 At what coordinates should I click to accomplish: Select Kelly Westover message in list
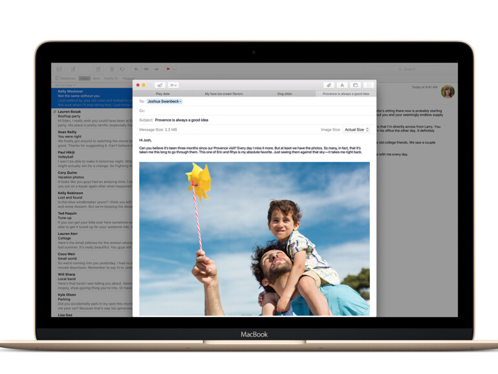92,98
